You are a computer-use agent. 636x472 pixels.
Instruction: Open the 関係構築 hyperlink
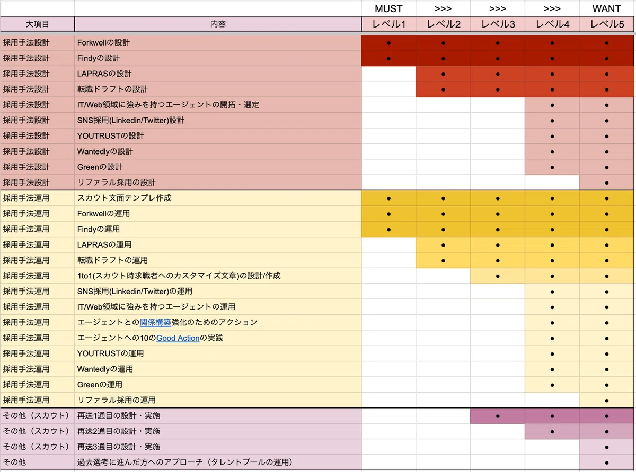coord(155,322)
